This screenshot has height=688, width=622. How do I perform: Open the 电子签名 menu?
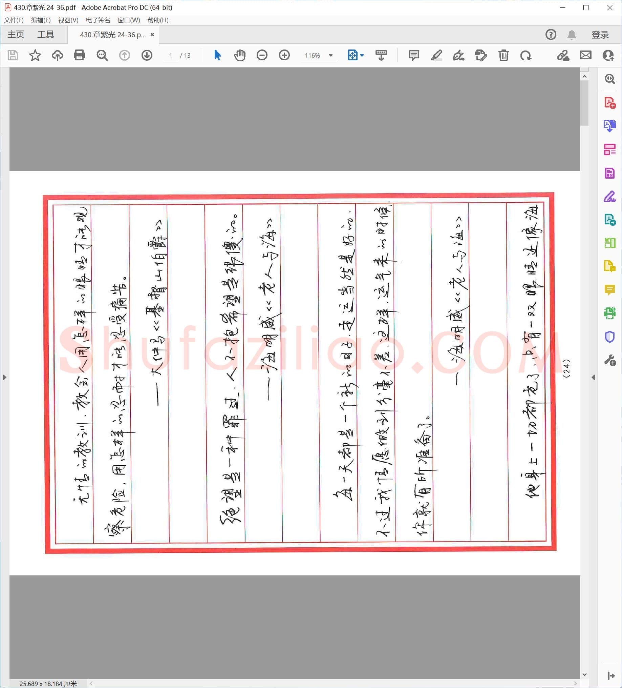[98, 20]
